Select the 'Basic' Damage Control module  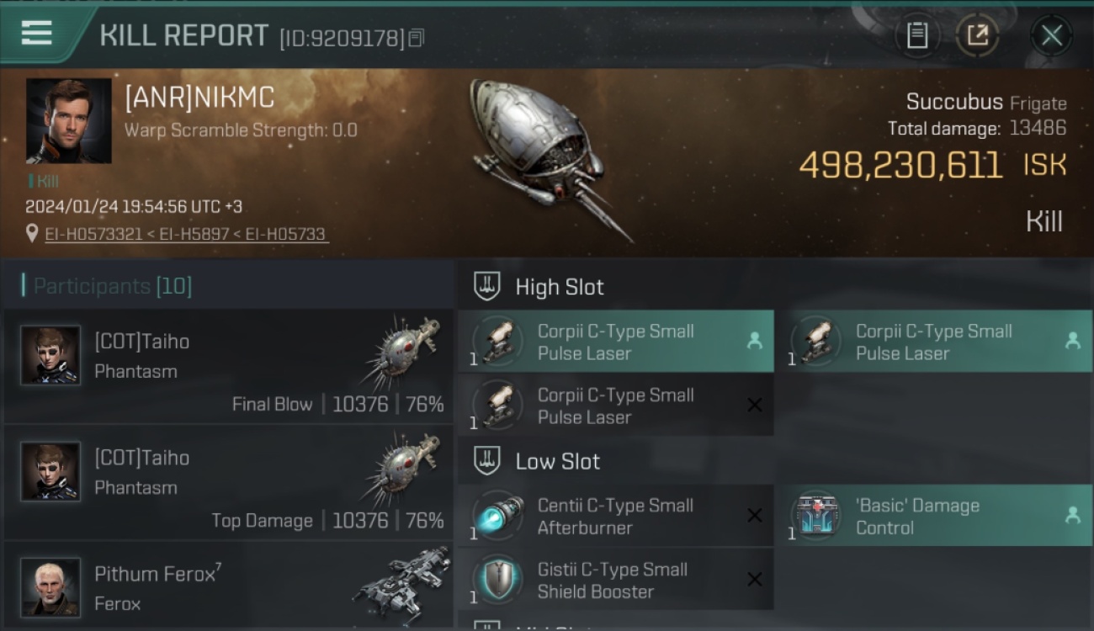933,516
